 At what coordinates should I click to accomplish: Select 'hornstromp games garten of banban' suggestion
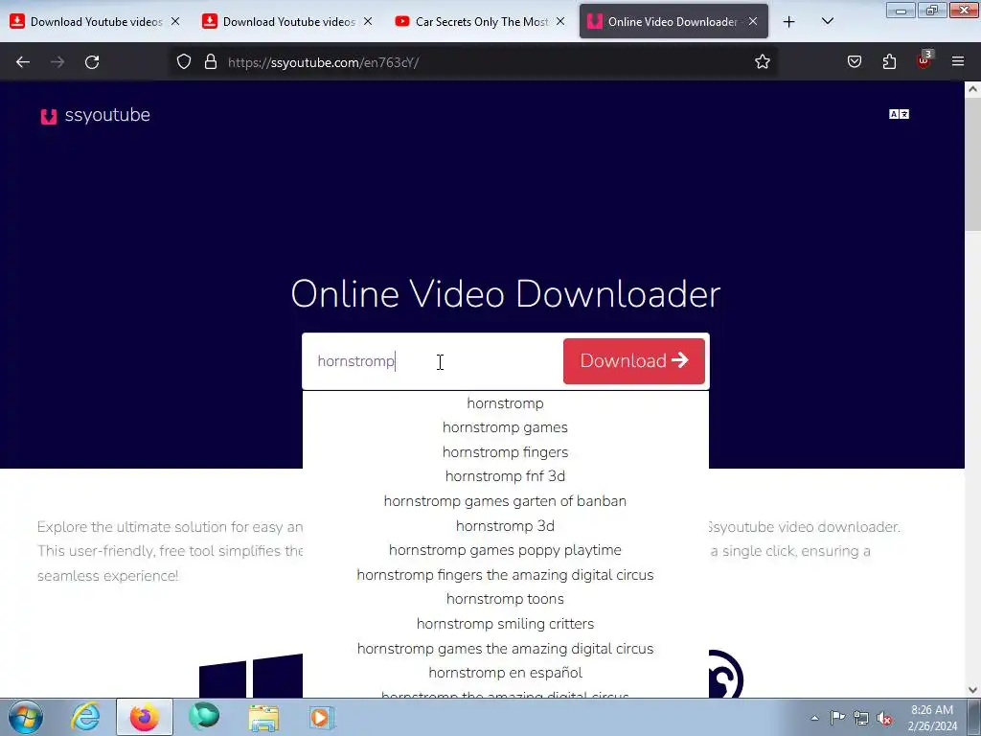[506, 501]
